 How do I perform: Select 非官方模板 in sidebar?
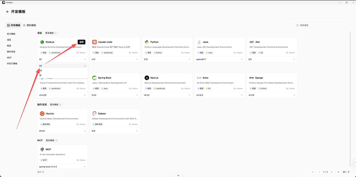[x=12, y=64]
